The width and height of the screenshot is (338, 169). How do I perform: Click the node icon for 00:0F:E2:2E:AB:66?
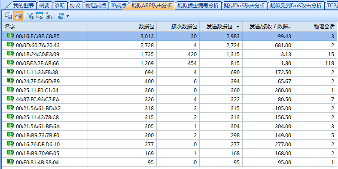point(11,63)
